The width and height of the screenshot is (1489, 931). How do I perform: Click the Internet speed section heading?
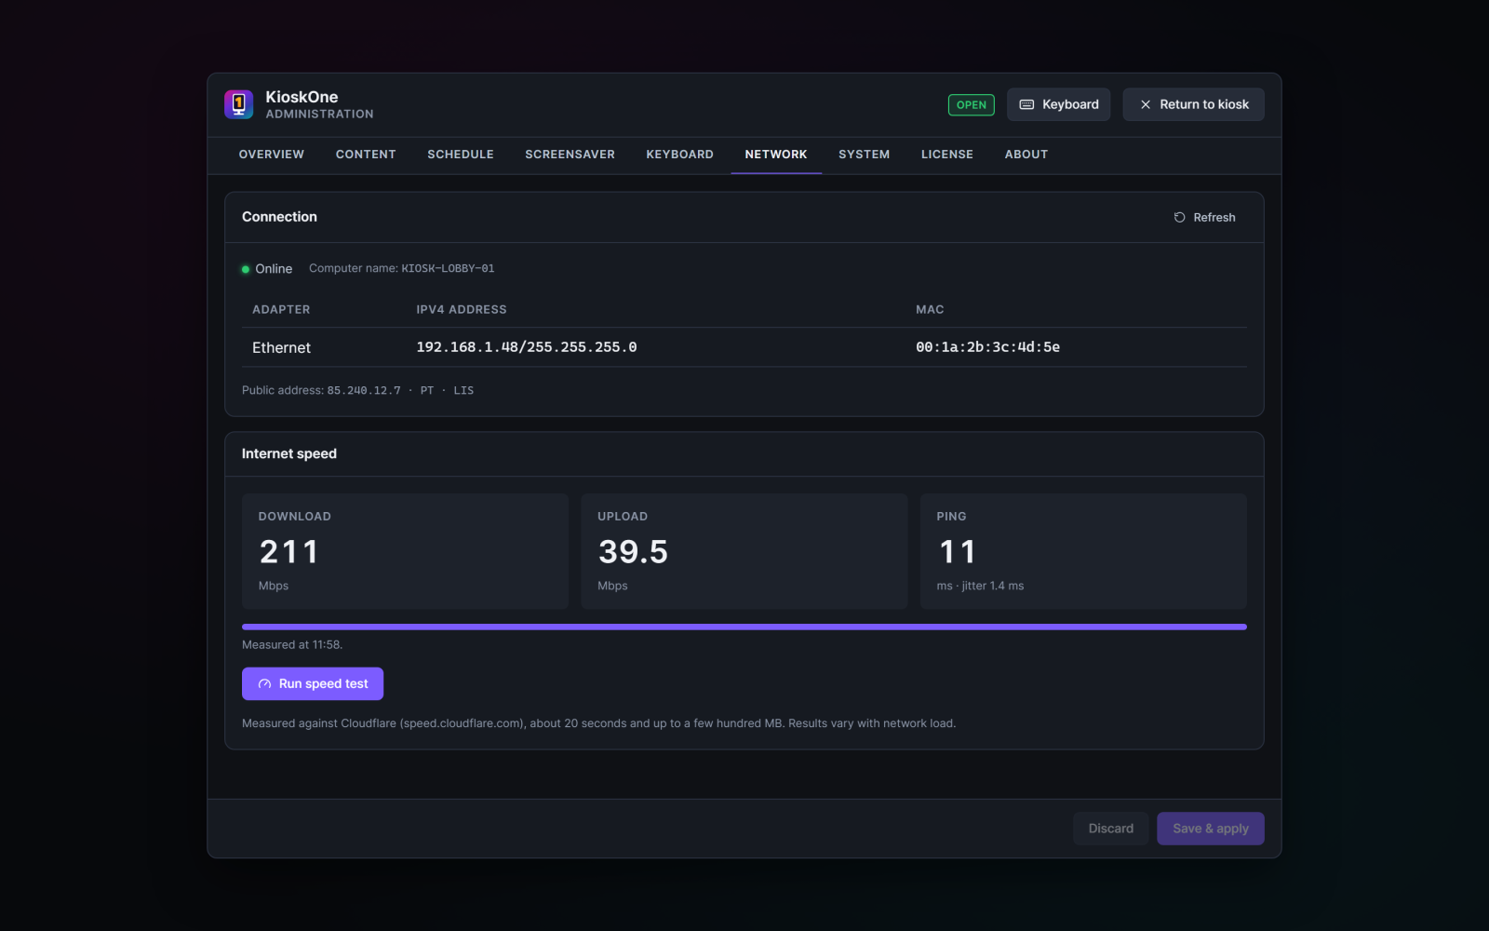289,453
